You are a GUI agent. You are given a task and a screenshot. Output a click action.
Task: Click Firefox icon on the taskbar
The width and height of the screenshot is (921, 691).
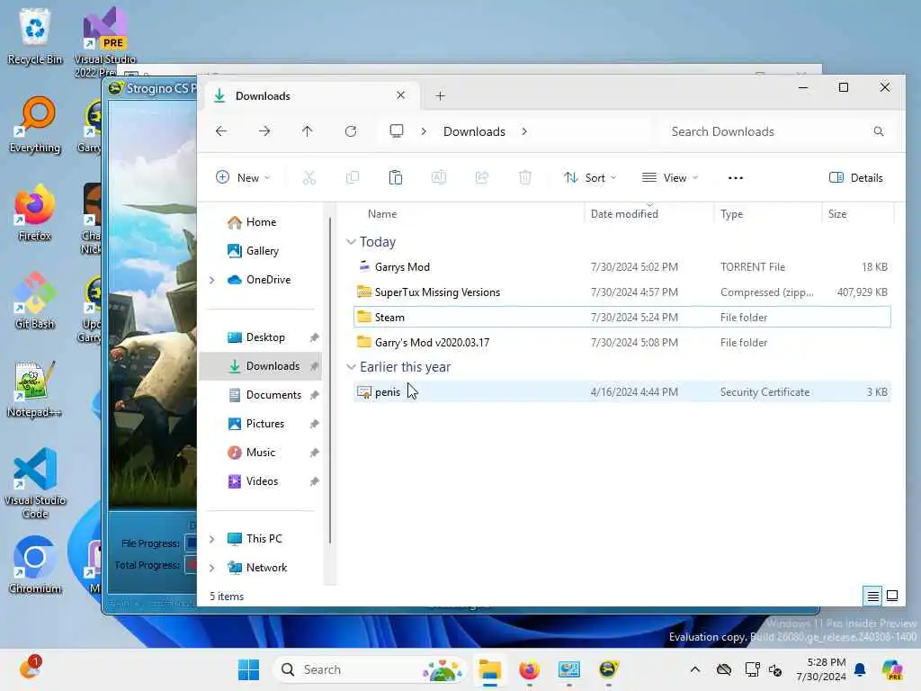pos(529,669)
